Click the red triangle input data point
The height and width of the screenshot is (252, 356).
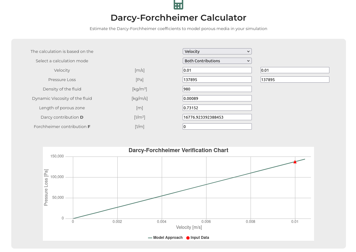(x=295, y=162)
